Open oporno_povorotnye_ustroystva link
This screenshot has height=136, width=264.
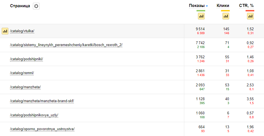42,129
